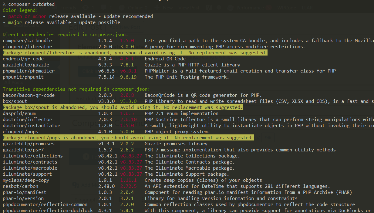Click latest version 1.5.0 of composer/ca-bundle
This screenshot has width=374, height=213.
127,41
